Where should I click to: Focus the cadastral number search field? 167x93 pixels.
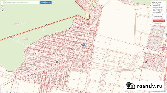tap(22, 2)
